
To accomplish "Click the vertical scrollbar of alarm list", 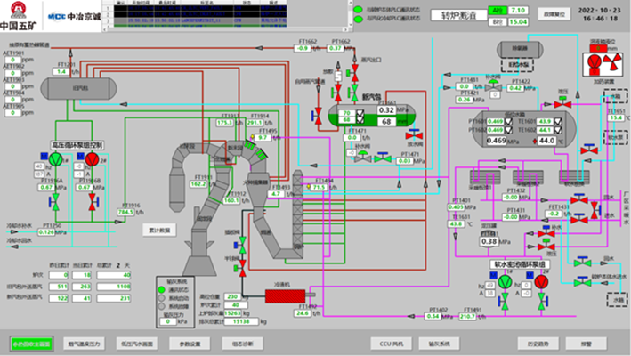I will coord(351,14).
